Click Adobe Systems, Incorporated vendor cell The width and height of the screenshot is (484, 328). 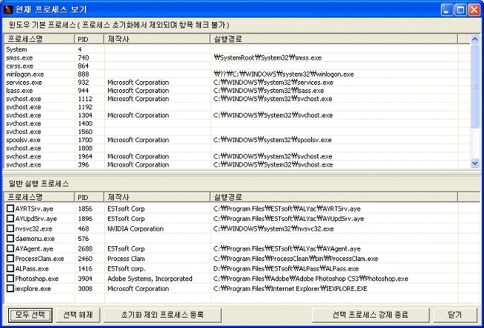pyautogui.click(x=150, y=279)
